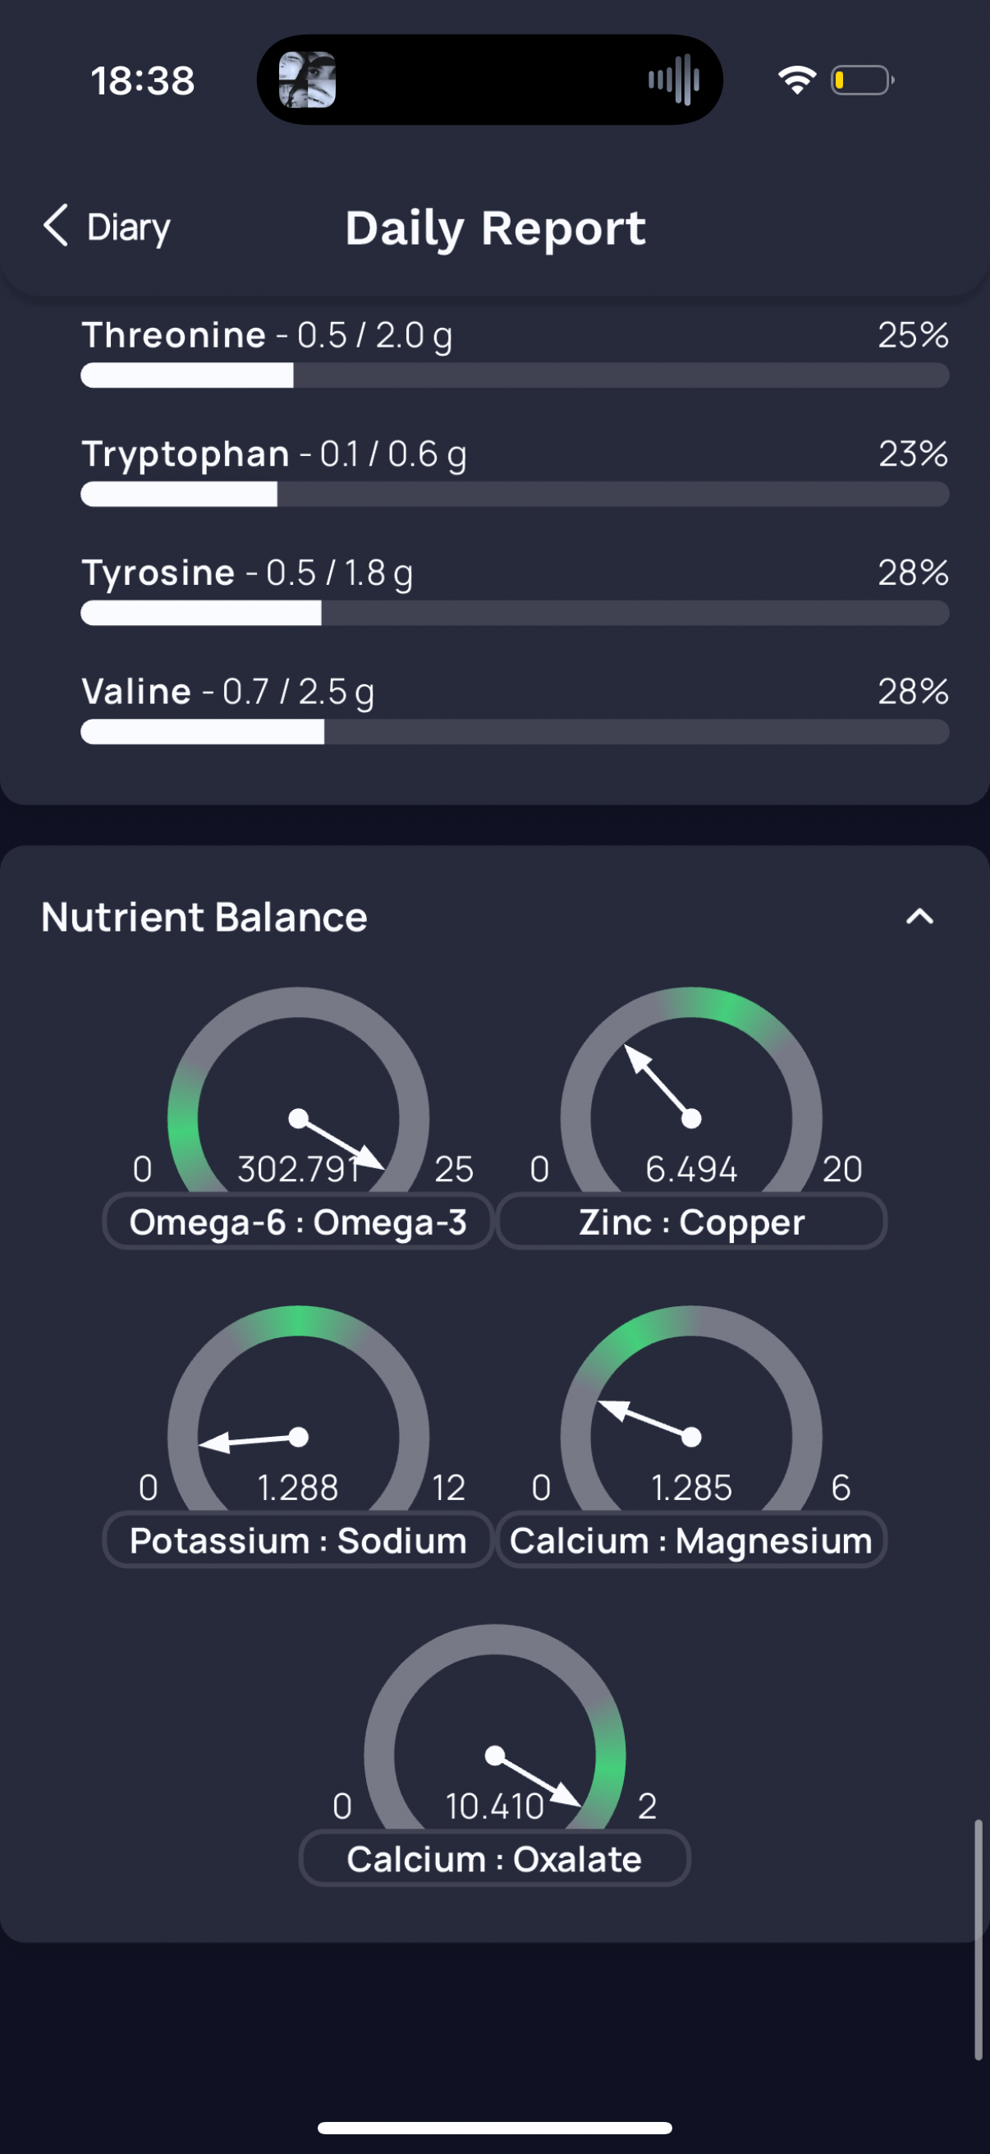This screenshot has height=2154, width=990.
Task: Tap the Threonine progress bar
Action: tap(515, 375)
